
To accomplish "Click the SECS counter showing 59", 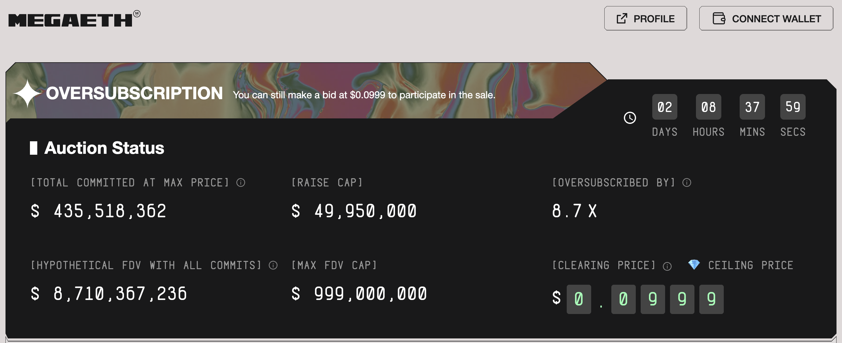I will [x=793, y=107].
